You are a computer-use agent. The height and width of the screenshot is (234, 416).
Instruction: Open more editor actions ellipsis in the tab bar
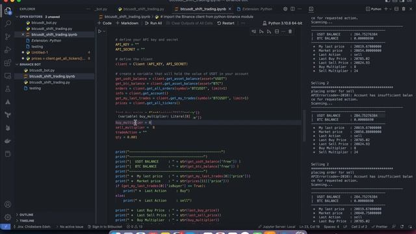(x=300, y=8)
